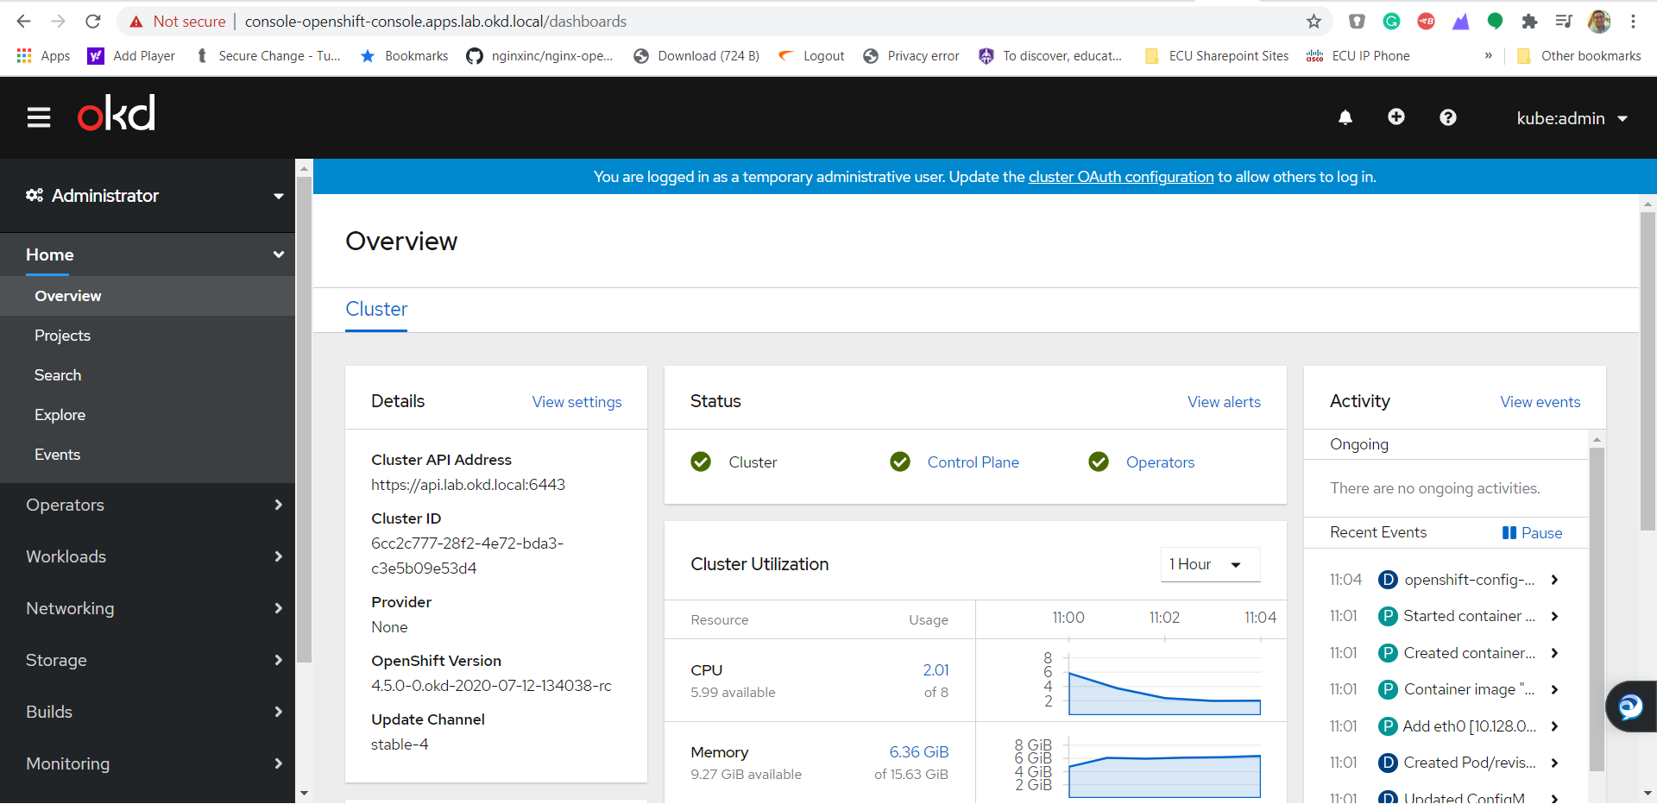1657x804 pixels.
Task: Click the OKD logo
Action: (117, 113)
